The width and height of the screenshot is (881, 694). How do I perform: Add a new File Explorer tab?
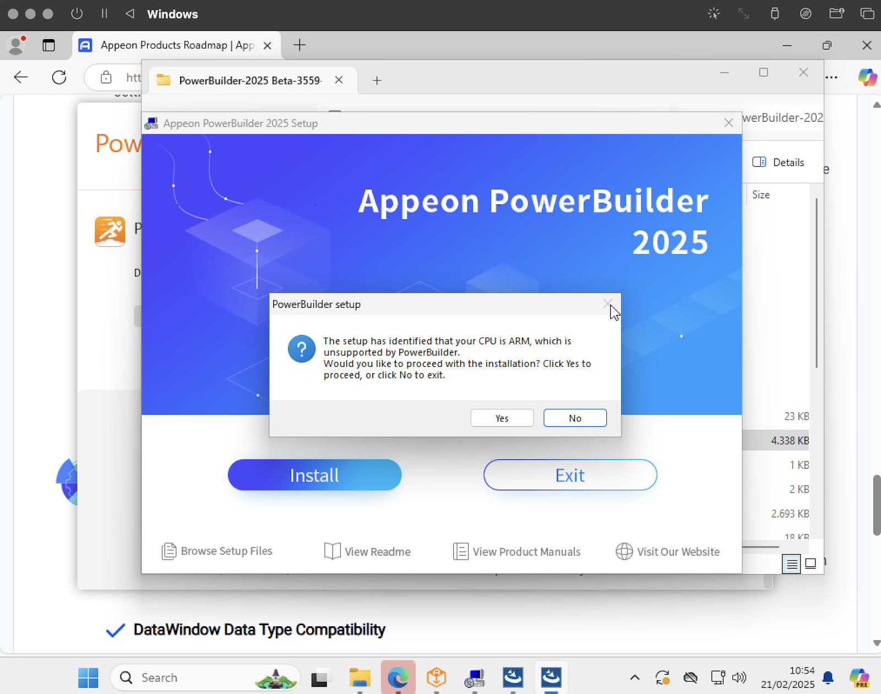coord(377,80)
